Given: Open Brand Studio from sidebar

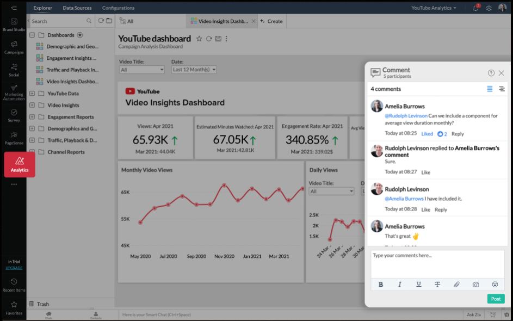Looking at the screenshot, I should (14, 25).
